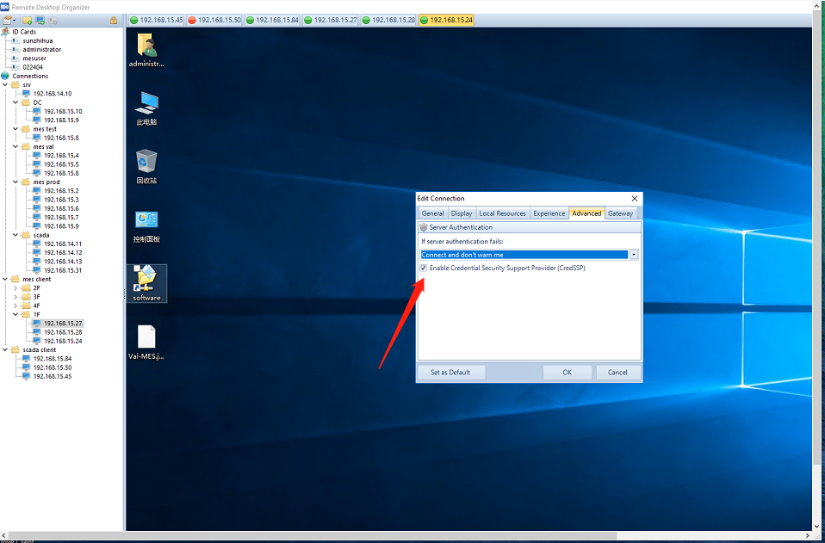The width and height of the screenshot is (825, 543).
Task: Open the toolbox menu icon in the sidebar toolbar
Action: pos(7,21)
